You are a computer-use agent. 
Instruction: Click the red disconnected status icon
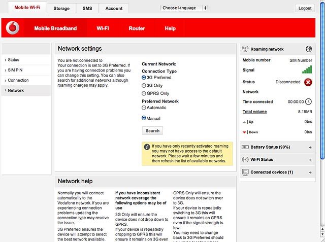pyautogui.click(x=308, y=82)
